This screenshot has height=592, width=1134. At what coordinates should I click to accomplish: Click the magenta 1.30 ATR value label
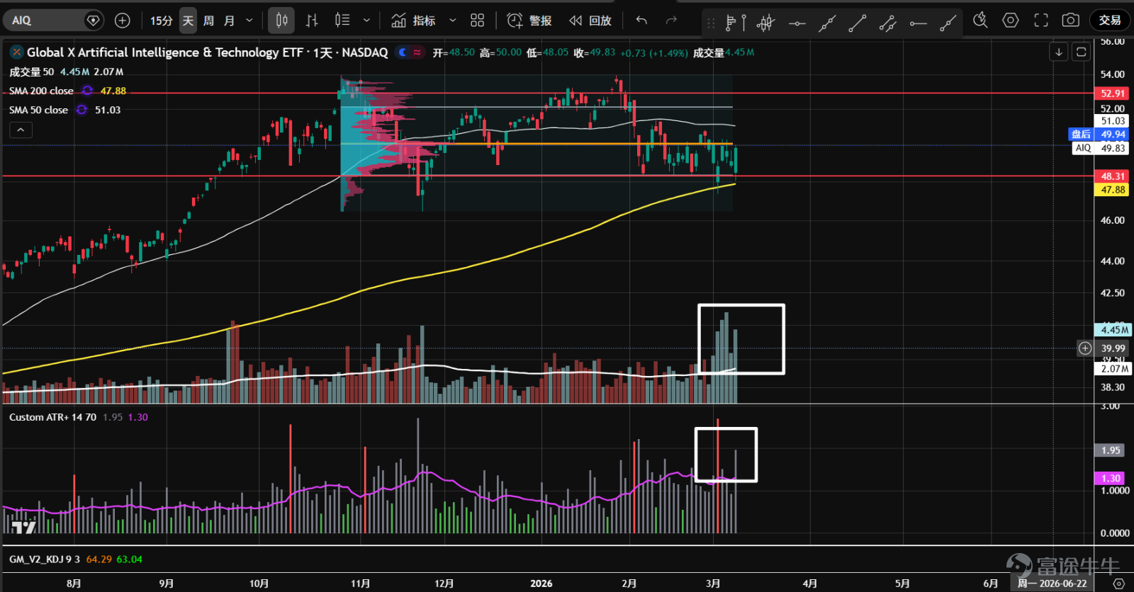1110,479
